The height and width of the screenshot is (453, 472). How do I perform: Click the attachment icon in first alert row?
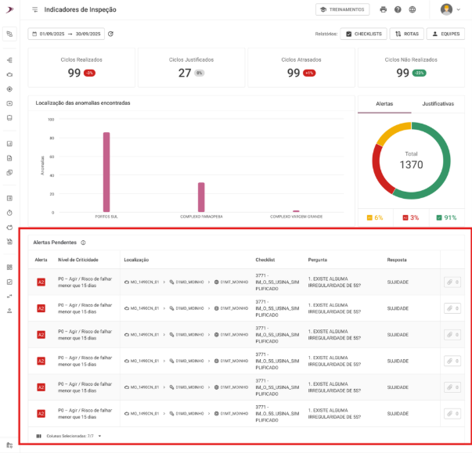click(x=452, y=282)
